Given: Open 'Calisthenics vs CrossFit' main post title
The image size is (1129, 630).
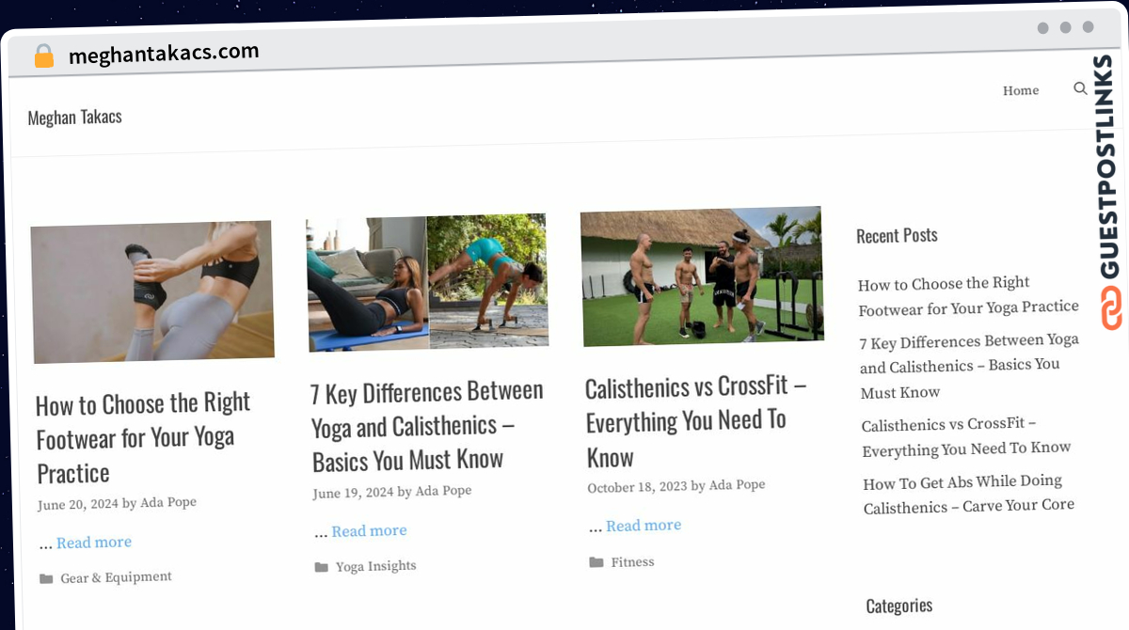Looking at the screenshot, I should [696, 421].
